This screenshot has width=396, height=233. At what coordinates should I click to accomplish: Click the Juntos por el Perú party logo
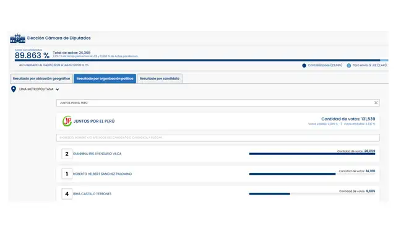(x=67, y=121)
